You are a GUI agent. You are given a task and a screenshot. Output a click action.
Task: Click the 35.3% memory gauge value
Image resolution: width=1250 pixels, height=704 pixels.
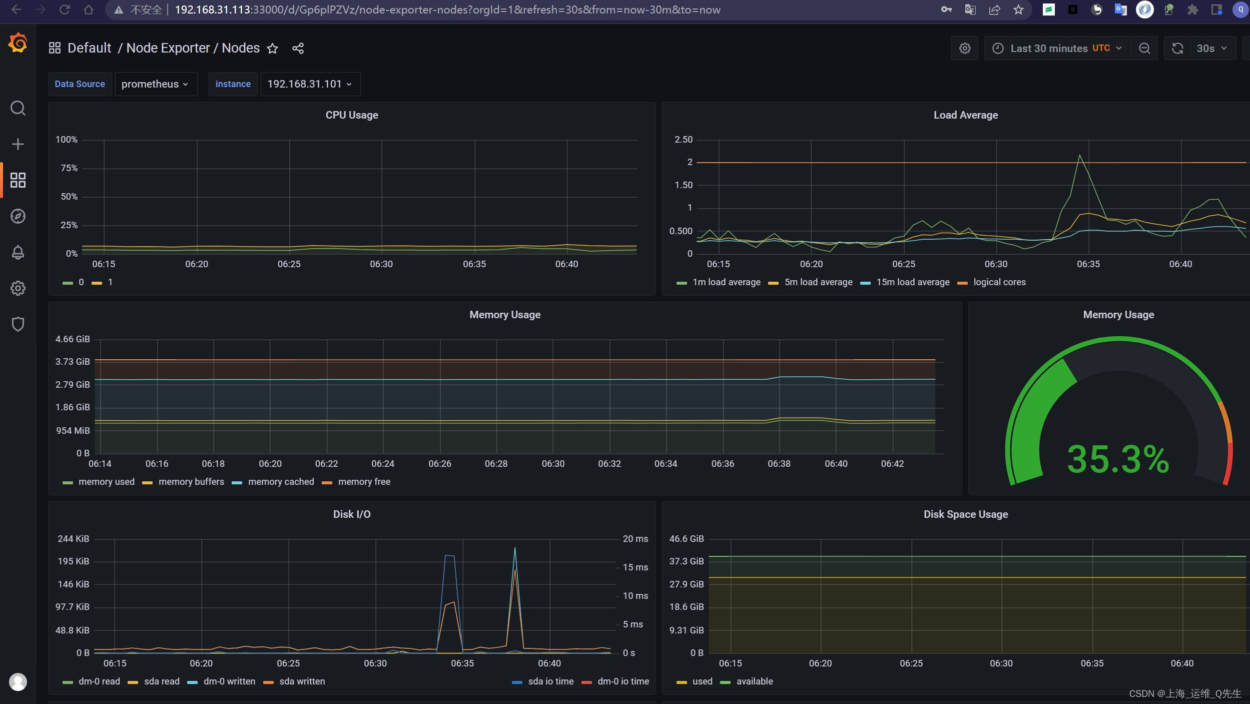(1118, 459)
